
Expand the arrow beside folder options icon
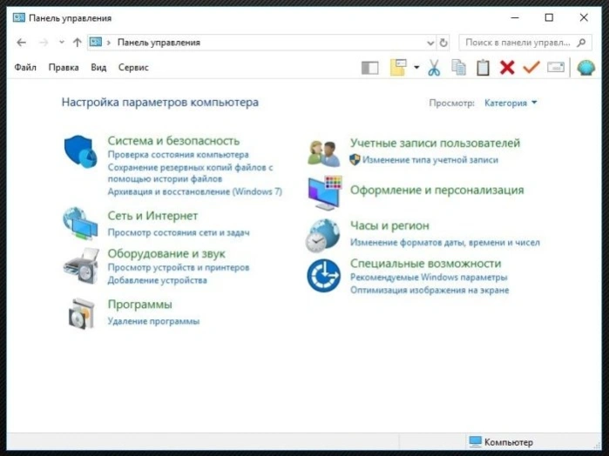pos(416,68)
